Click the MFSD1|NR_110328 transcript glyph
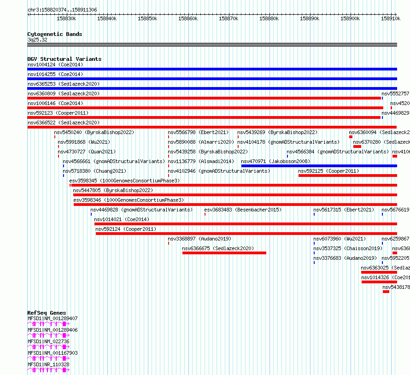Image resolution: width=410 pixels, height=375 pixels. [x=48, y=370]
